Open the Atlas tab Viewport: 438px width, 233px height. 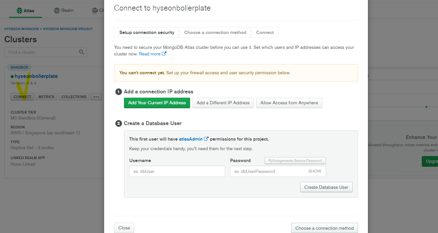pyautogui.click(x=25, y=11)
